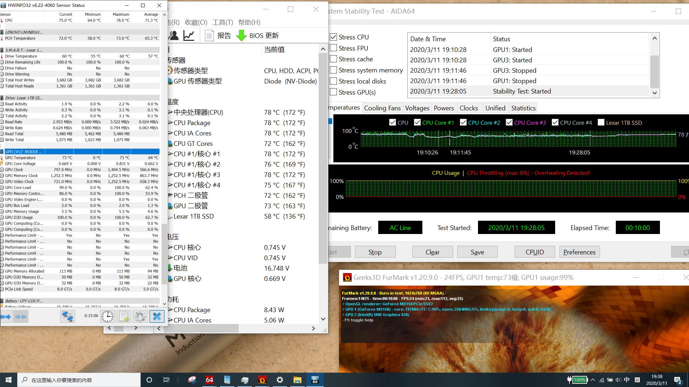Toggle CPU Core #3 graph checkbox
The width and height of the screenshot is (689, 387).
(509, 123)
